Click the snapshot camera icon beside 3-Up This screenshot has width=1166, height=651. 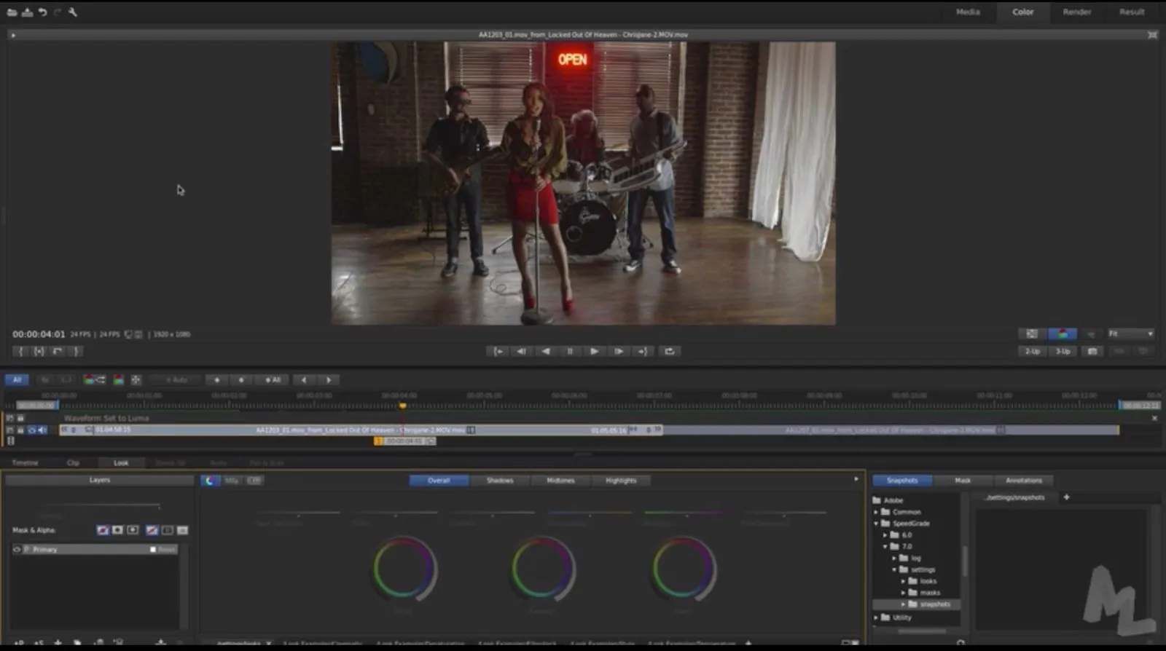1092,351
